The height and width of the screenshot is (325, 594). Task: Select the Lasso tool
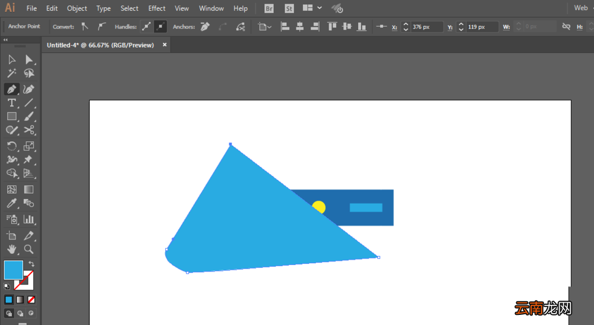click(29, 72)
